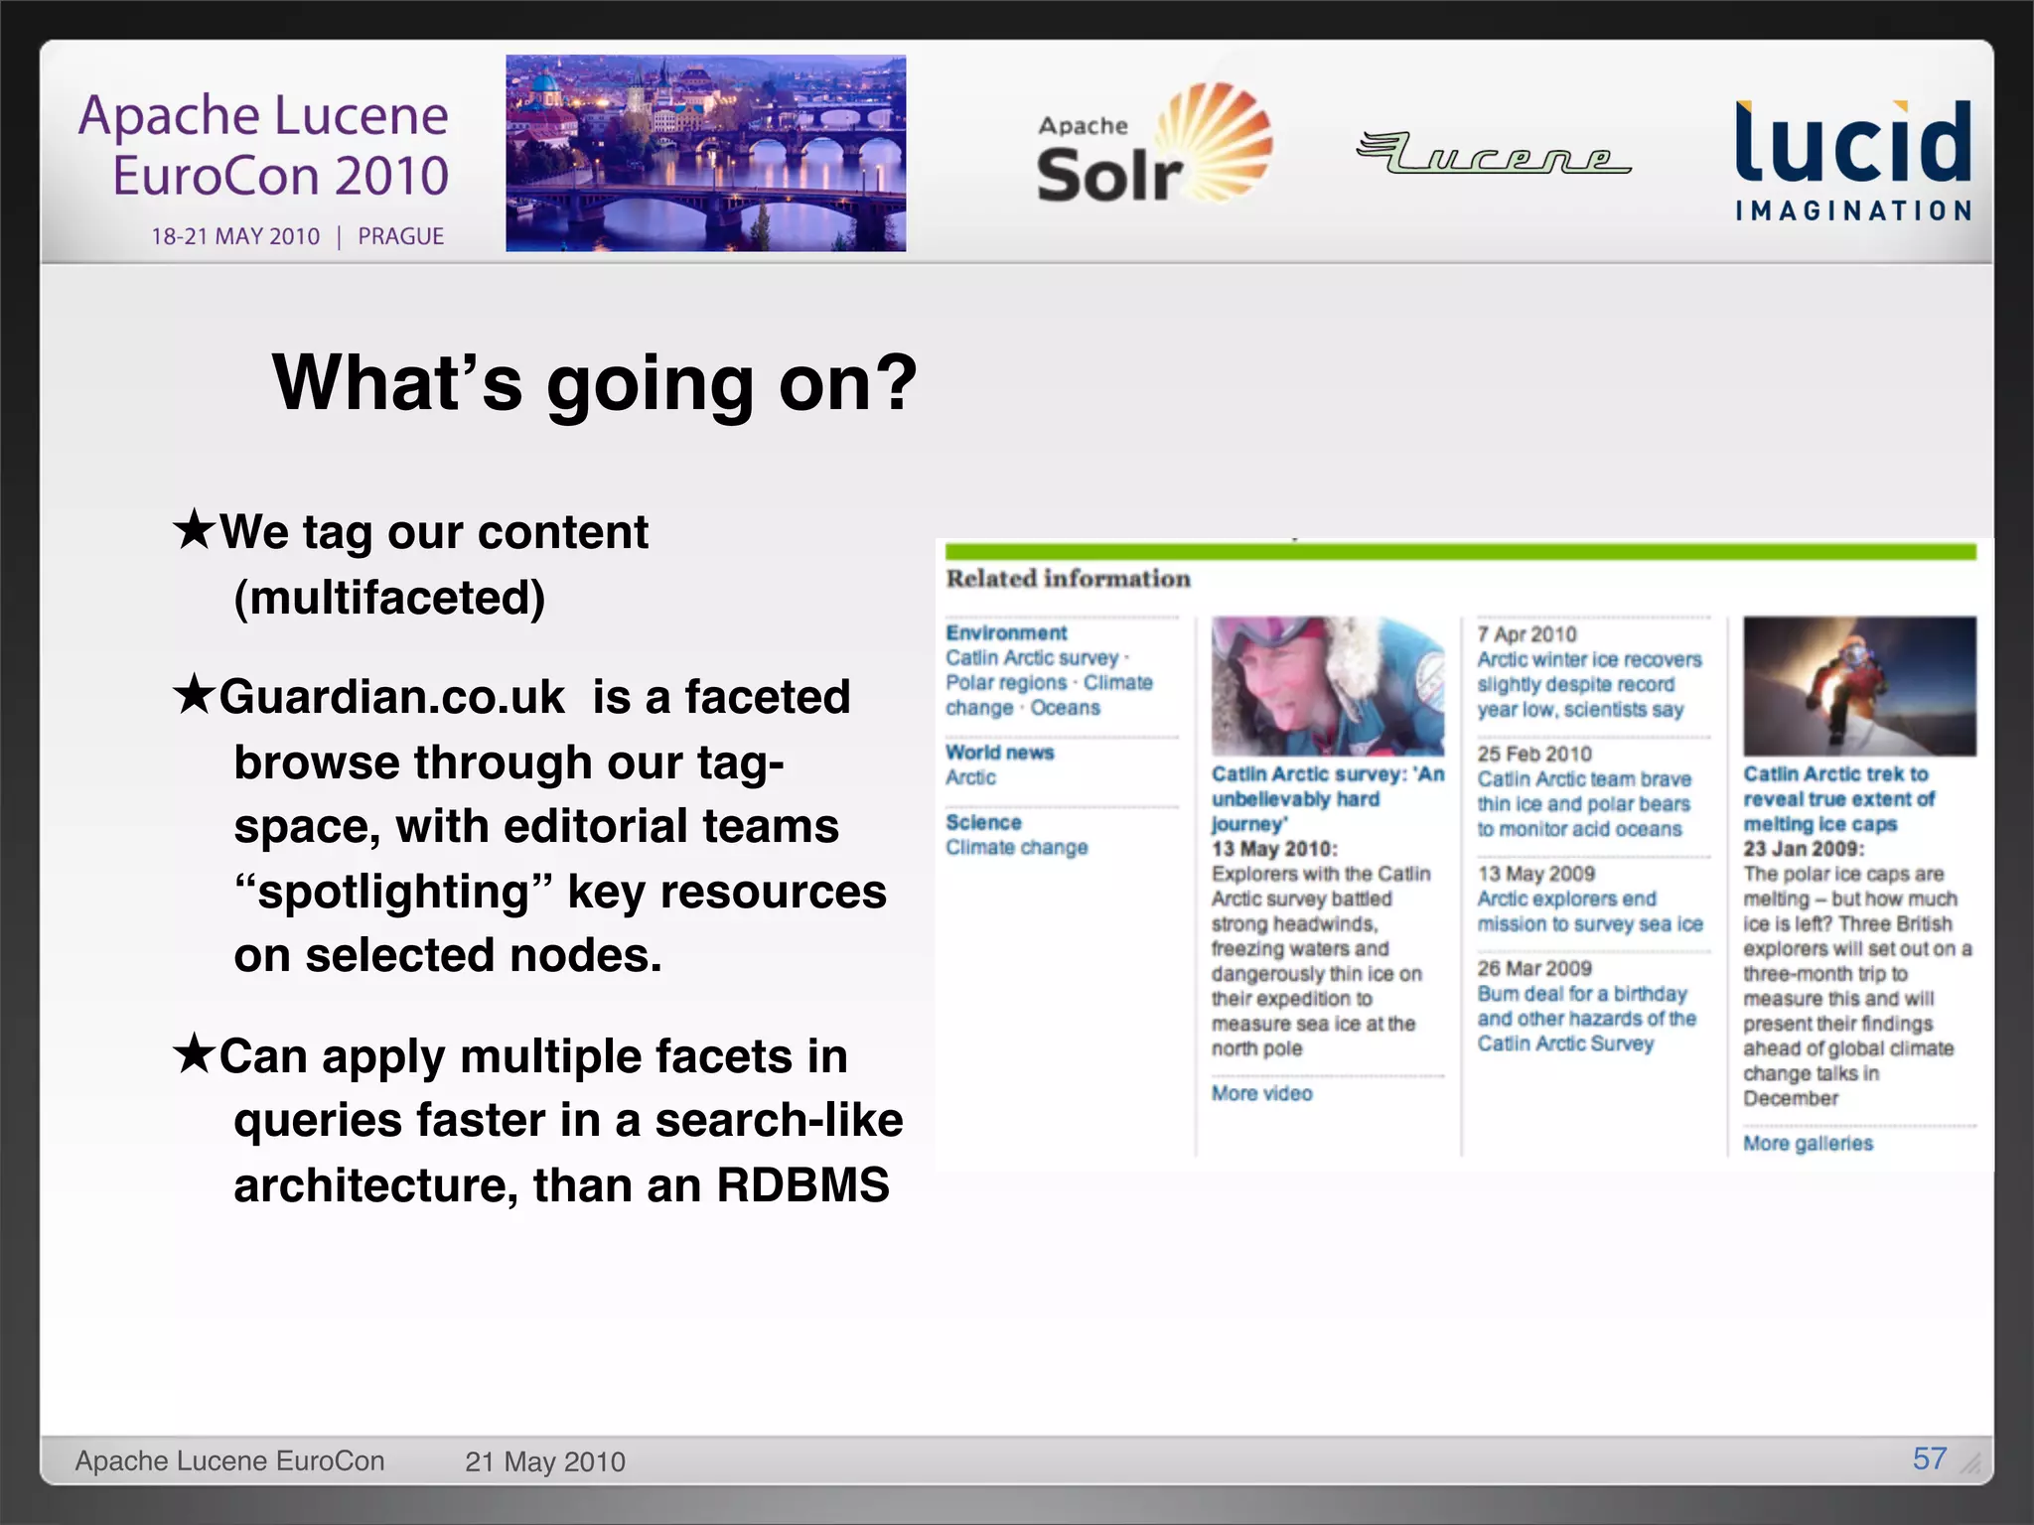This screenshot has width=2034, height=1525.
Task: Open the 'Climate change' link under Science
Action: 1016,847
